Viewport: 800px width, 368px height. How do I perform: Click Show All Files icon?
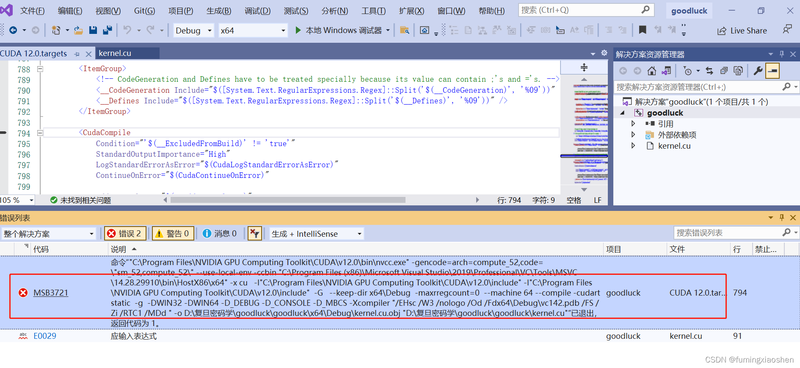[738, 71]
